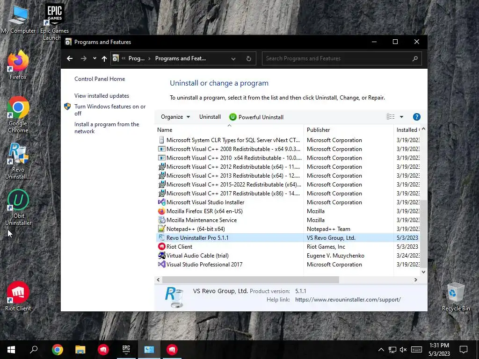The height and width of the screenshot is (359, 479).
Task: Open network icon in system tray
Action: coord(392,350)
